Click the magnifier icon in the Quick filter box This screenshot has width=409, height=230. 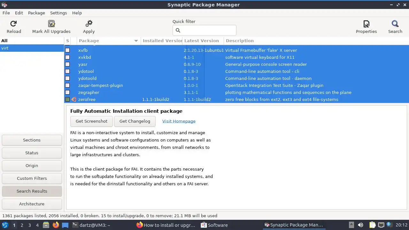pyautogui.click(x=178, y=30)
